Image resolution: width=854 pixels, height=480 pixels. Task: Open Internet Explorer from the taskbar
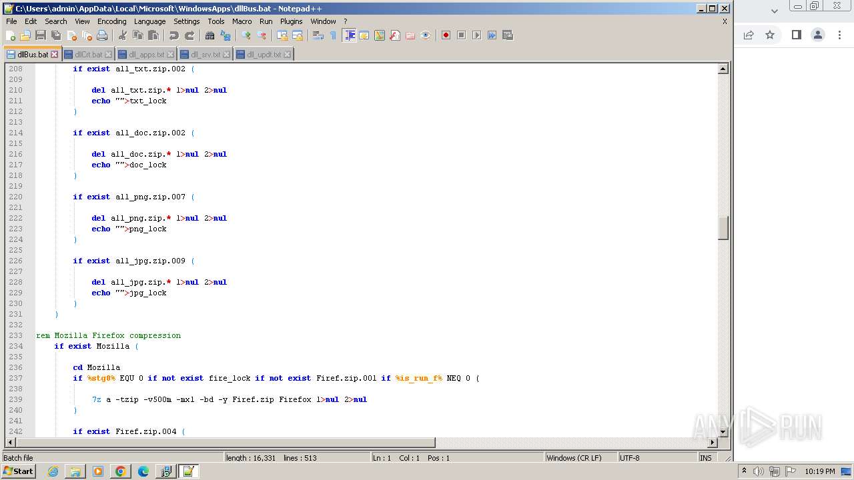point(53,471)
